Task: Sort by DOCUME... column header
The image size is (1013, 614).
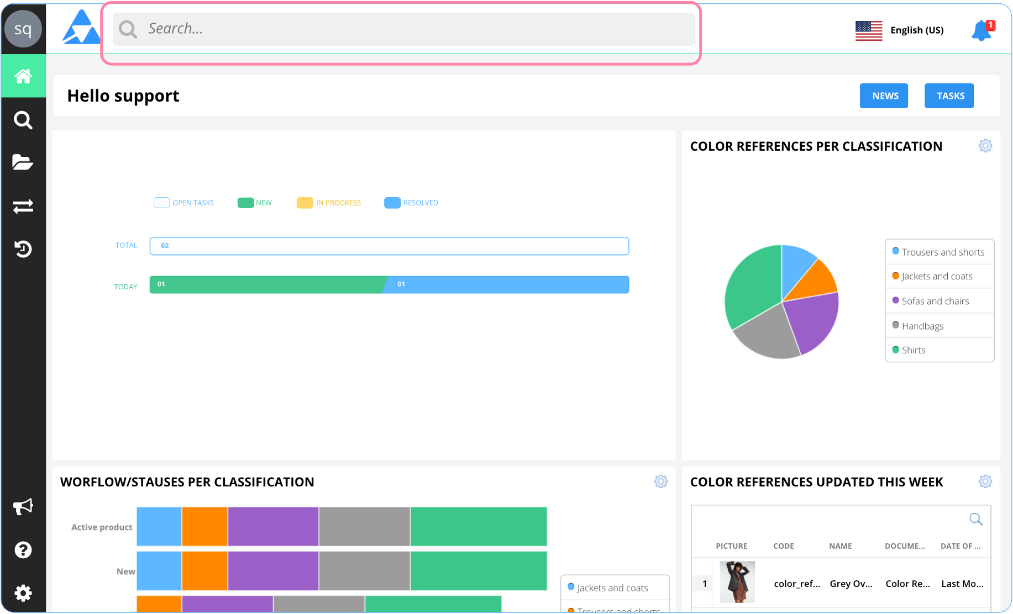Action: pos(905,546)
